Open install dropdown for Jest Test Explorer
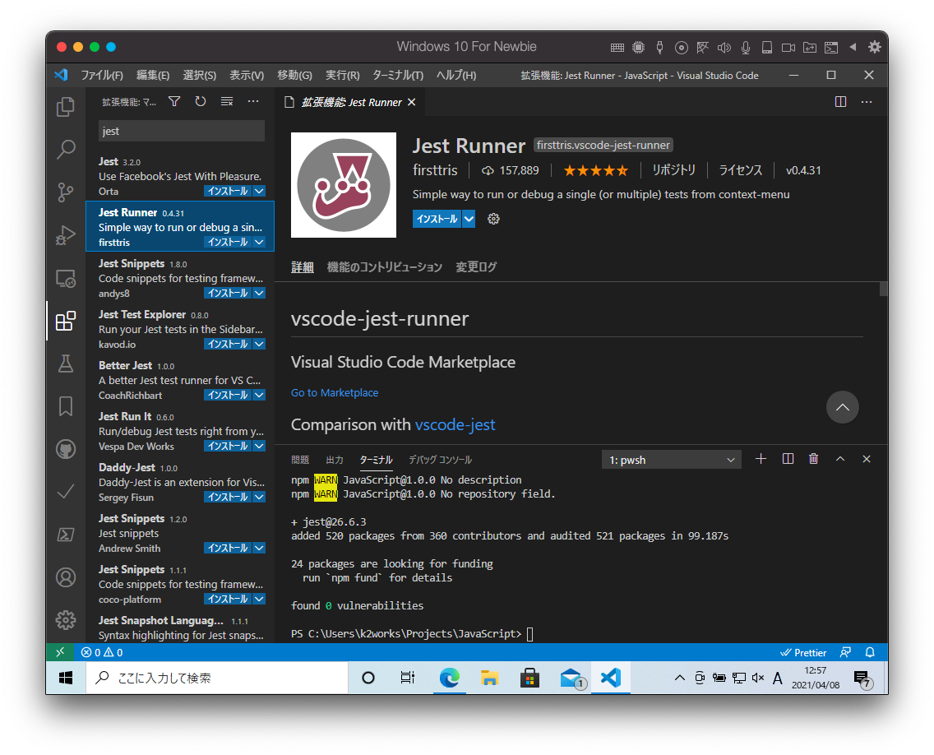The image size is (934, 755). click(x=259, y=344)
